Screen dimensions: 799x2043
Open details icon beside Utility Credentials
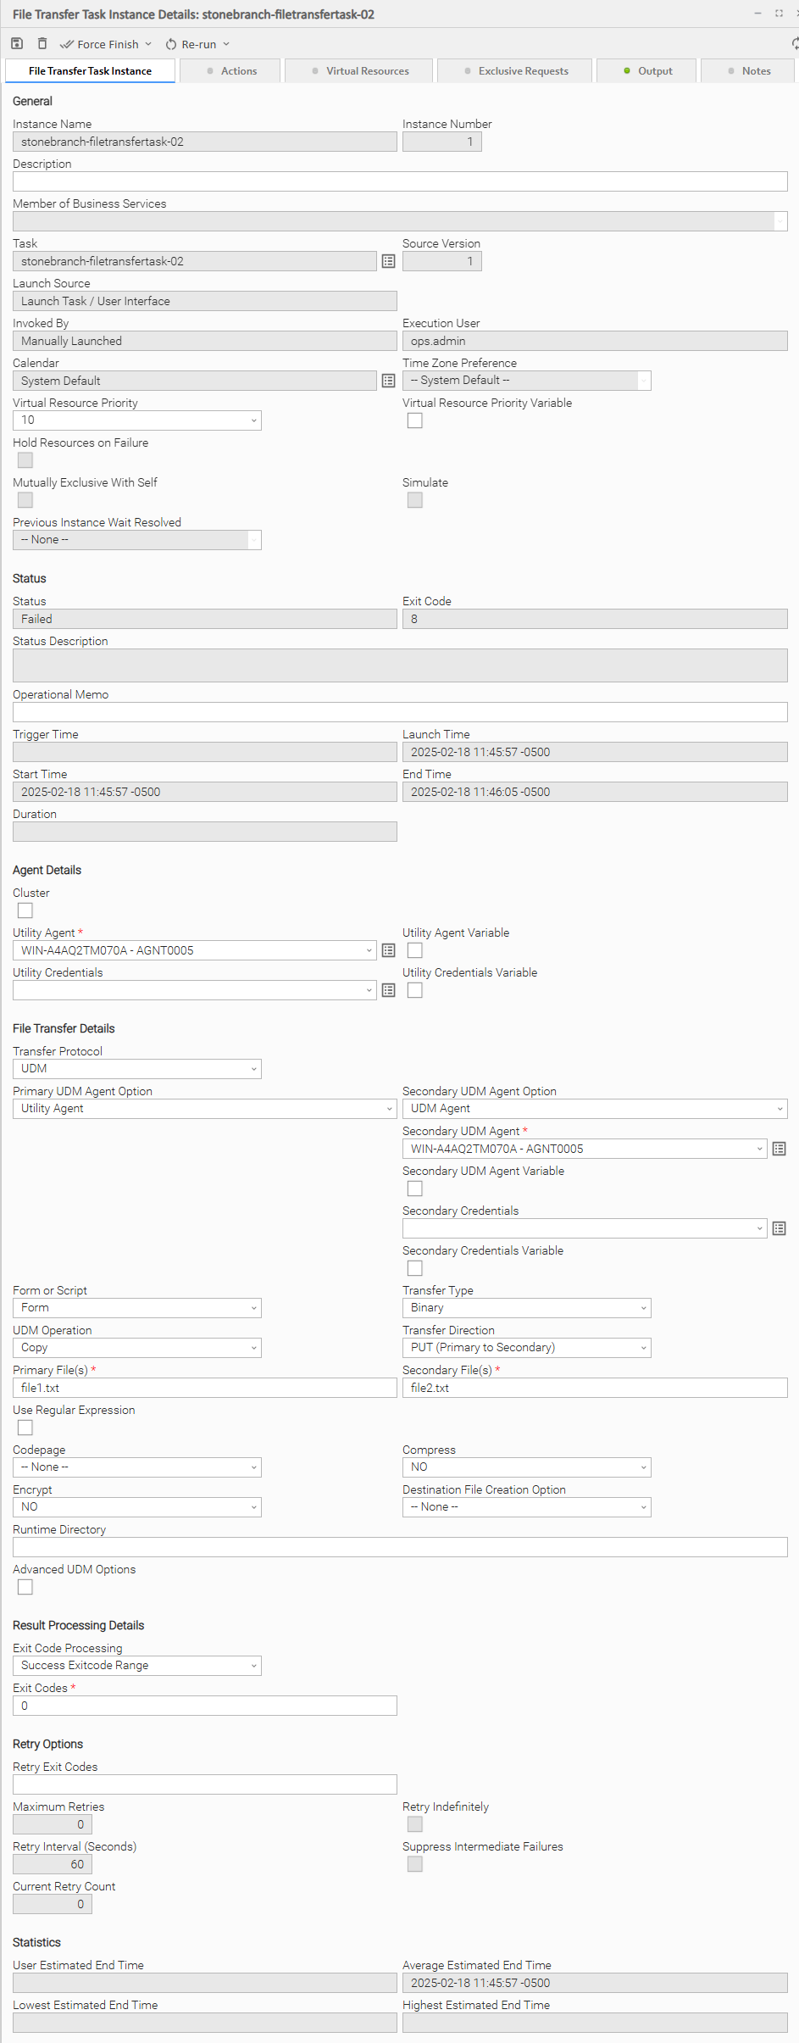click(x=388, y=990)
